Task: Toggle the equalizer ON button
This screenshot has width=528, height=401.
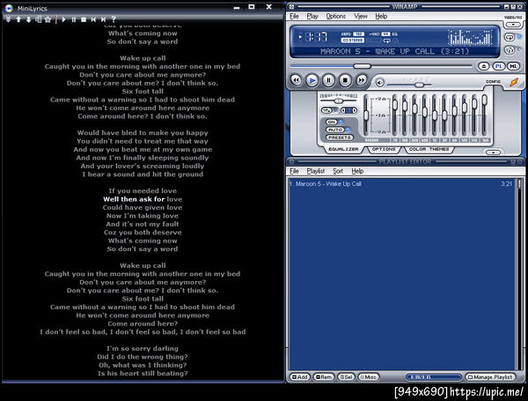Action: (x=332, y=122)
